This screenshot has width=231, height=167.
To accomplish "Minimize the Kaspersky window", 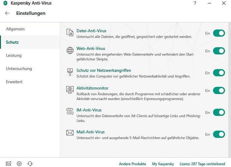I will point(209,3).
